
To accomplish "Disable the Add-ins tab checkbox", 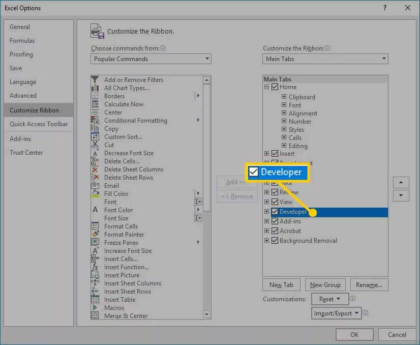I will [275, 221].
